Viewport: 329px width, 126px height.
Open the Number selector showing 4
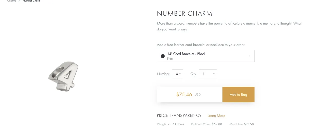tap(177, 74)
